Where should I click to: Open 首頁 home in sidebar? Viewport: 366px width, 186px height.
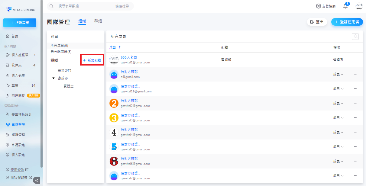pyautogui.click(x=15, y=36)
